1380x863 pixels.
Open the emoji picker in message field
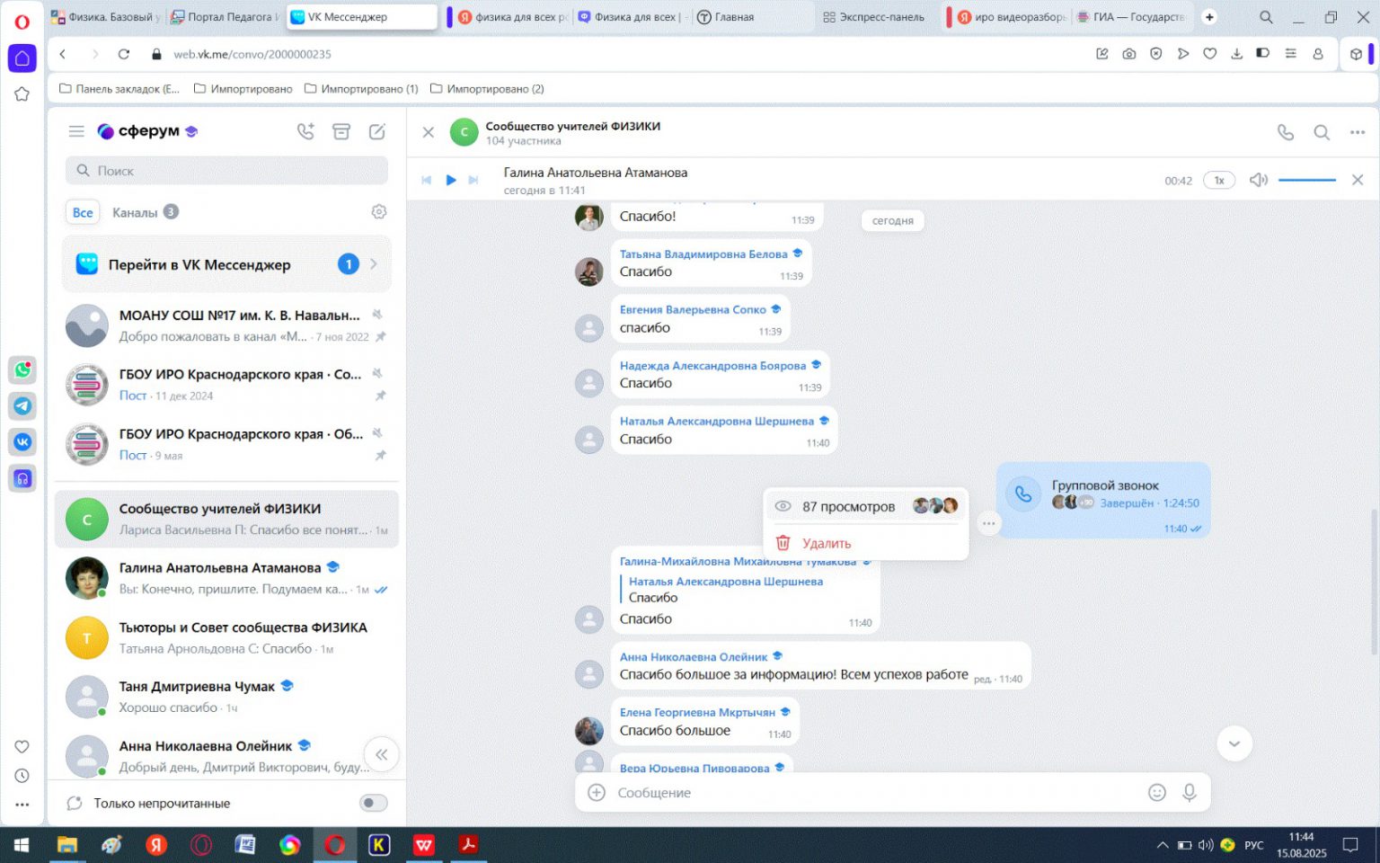[x=1157, y=792]
